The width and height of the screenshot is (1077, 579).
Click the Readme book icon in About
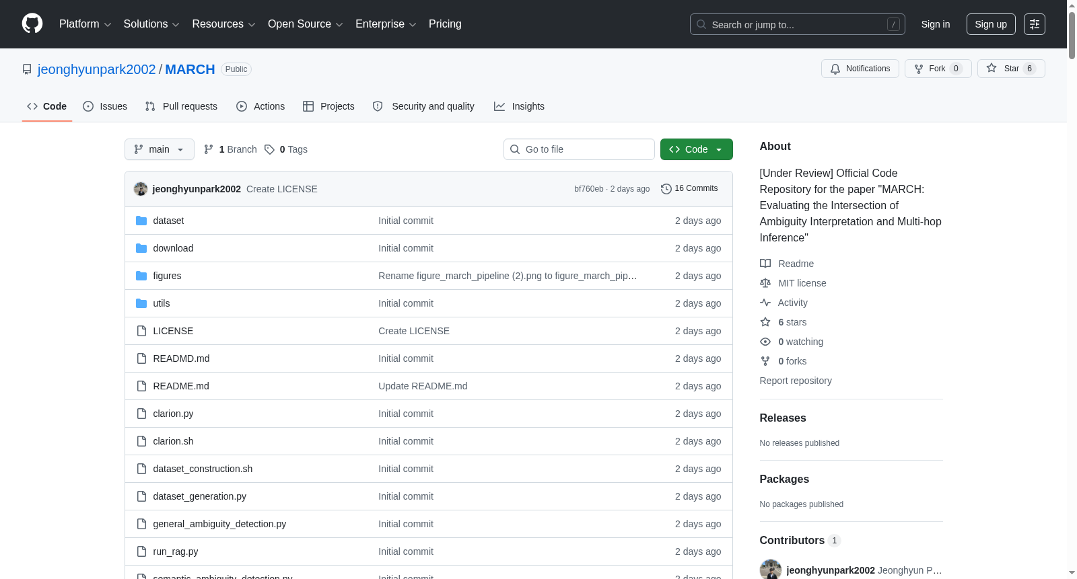pyautogui.click(x=765, y=264)
